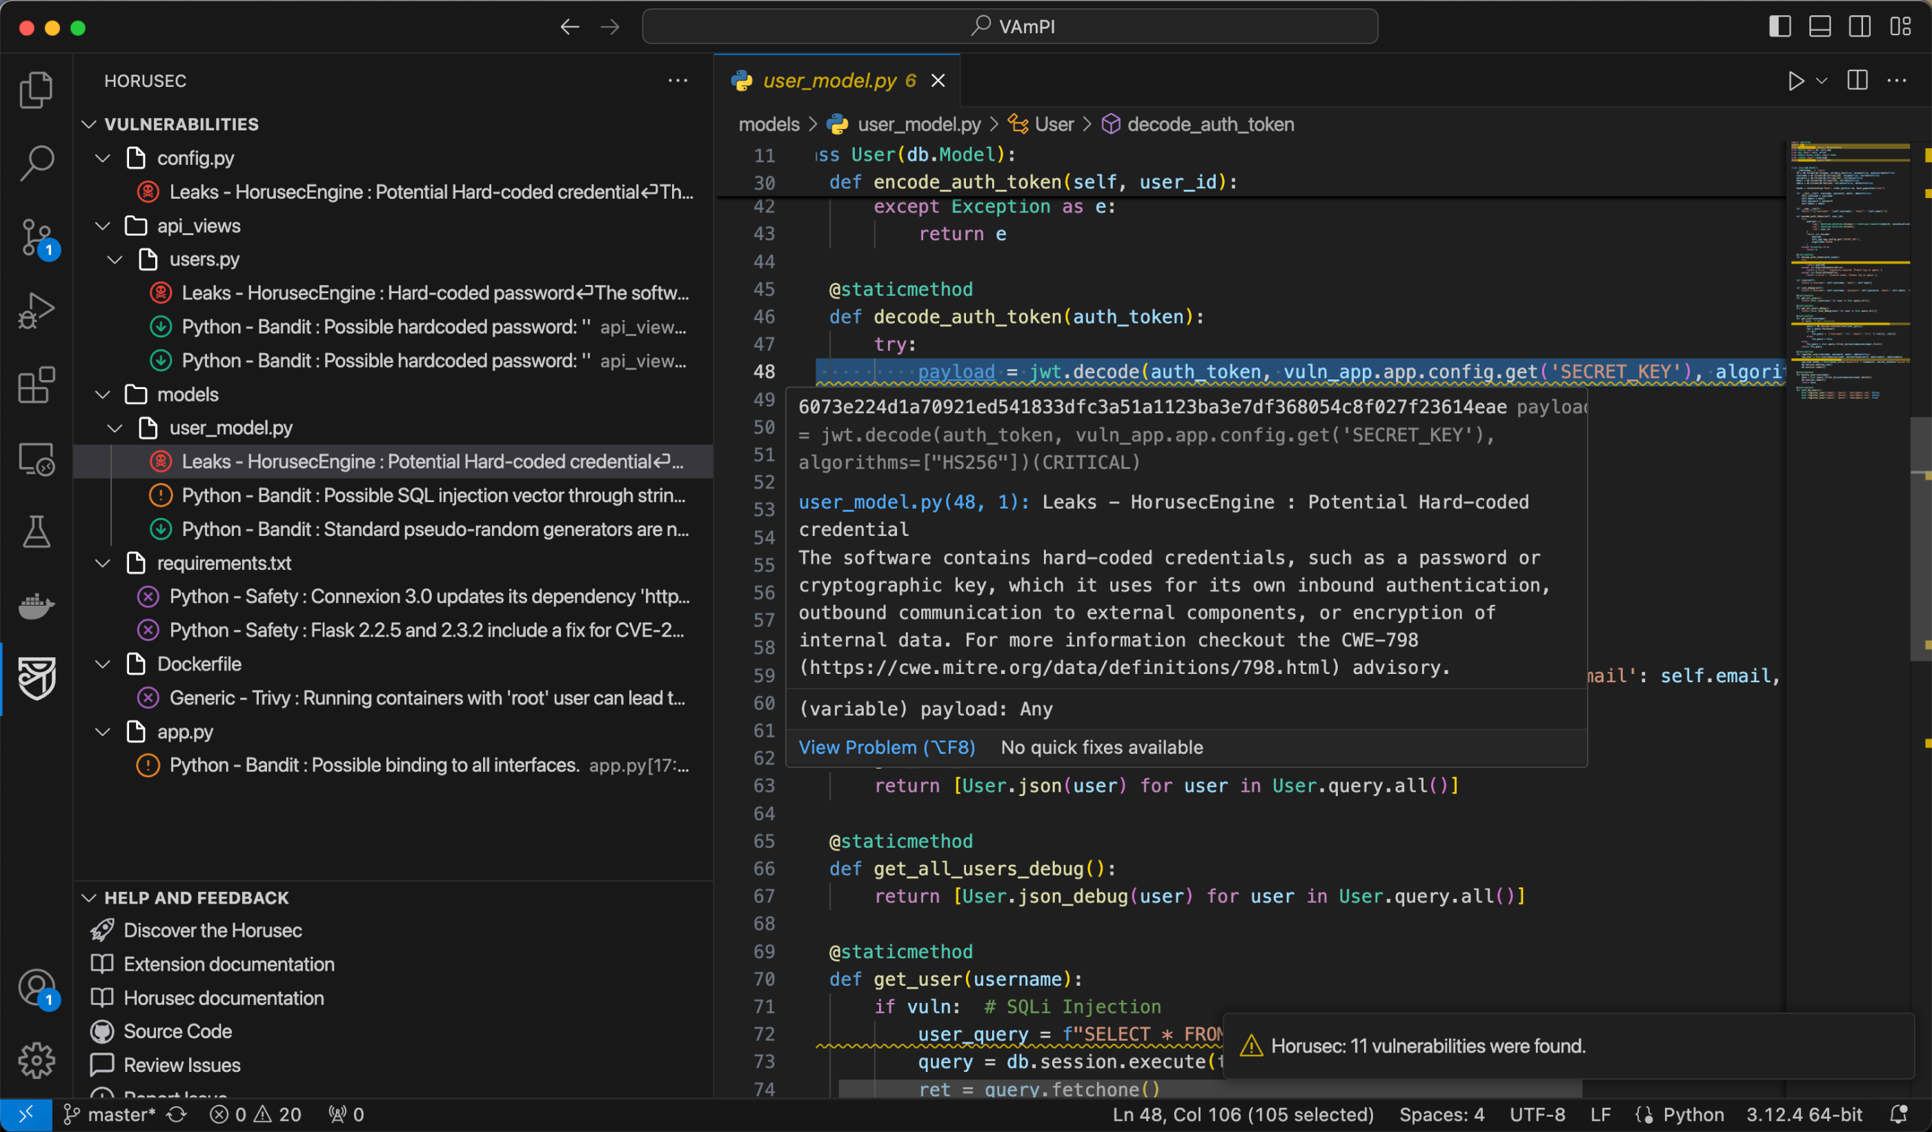Toggle the secondary side bar

(1860, 27)
